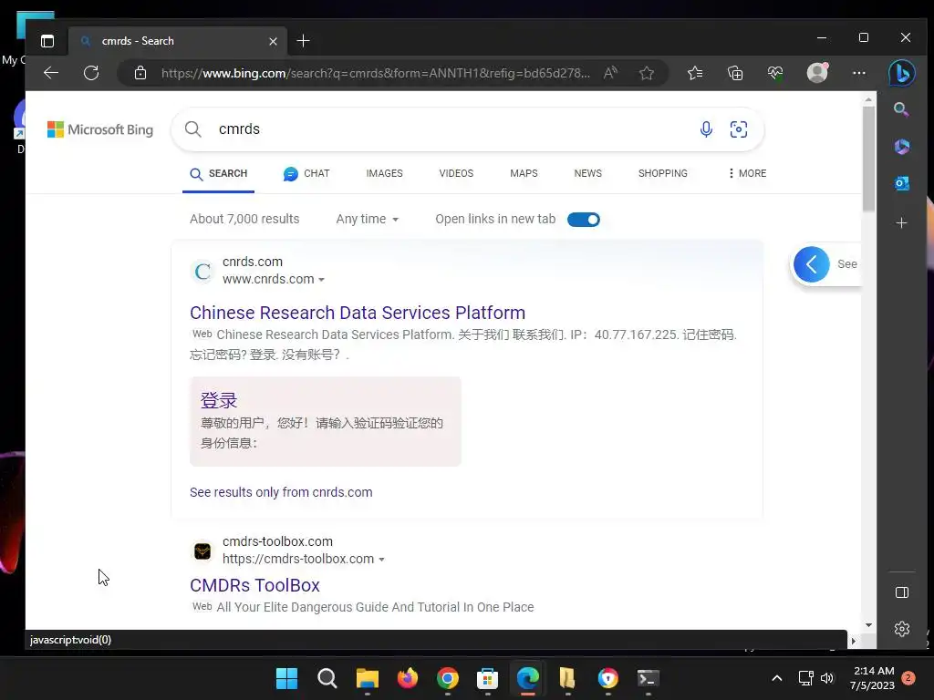Expand cmdrs-toolbox.com URL dropdown arrow

coord(381,559)
